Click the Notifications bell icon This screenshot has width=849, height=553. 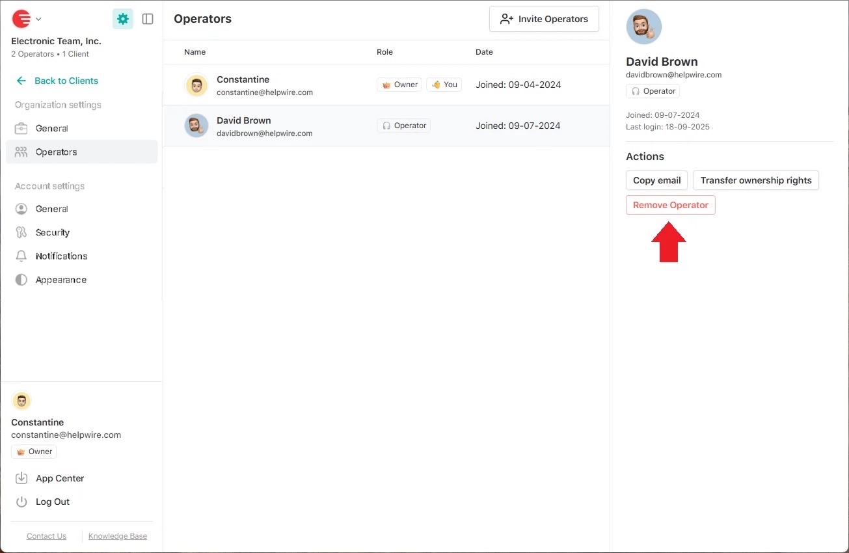[21, 256]
